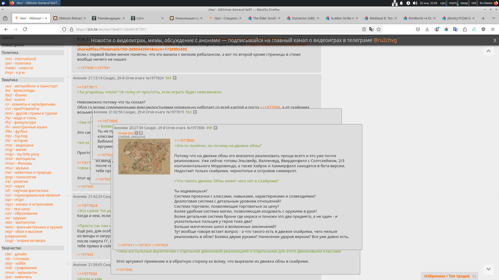Expand options arrow on post №1977806

[215, 128]
